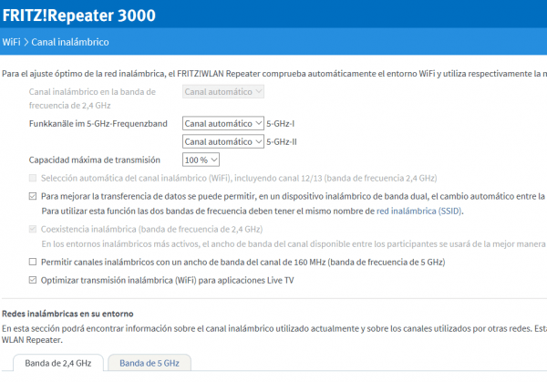The image size is (547, 382).
Task: Click the Canal inalámbrico en la banda label
Action: pos(92,98)
